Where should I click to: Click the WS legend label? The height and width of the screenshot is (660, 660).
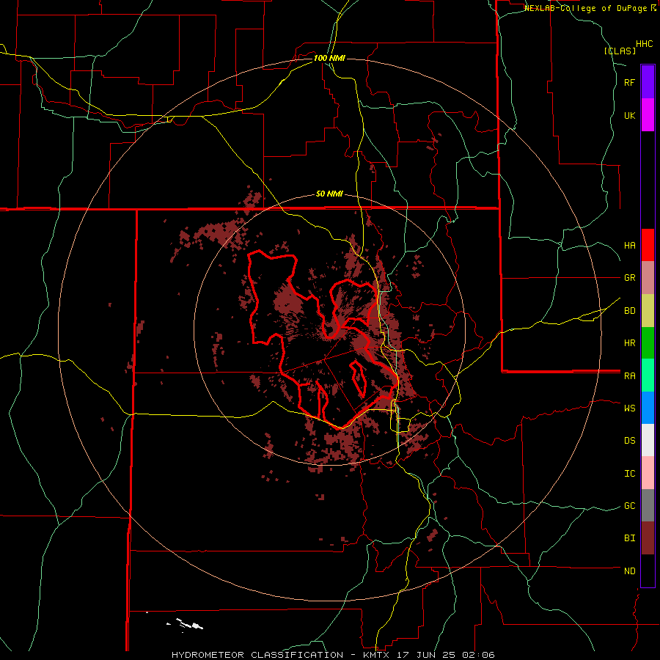click(629, 408)
